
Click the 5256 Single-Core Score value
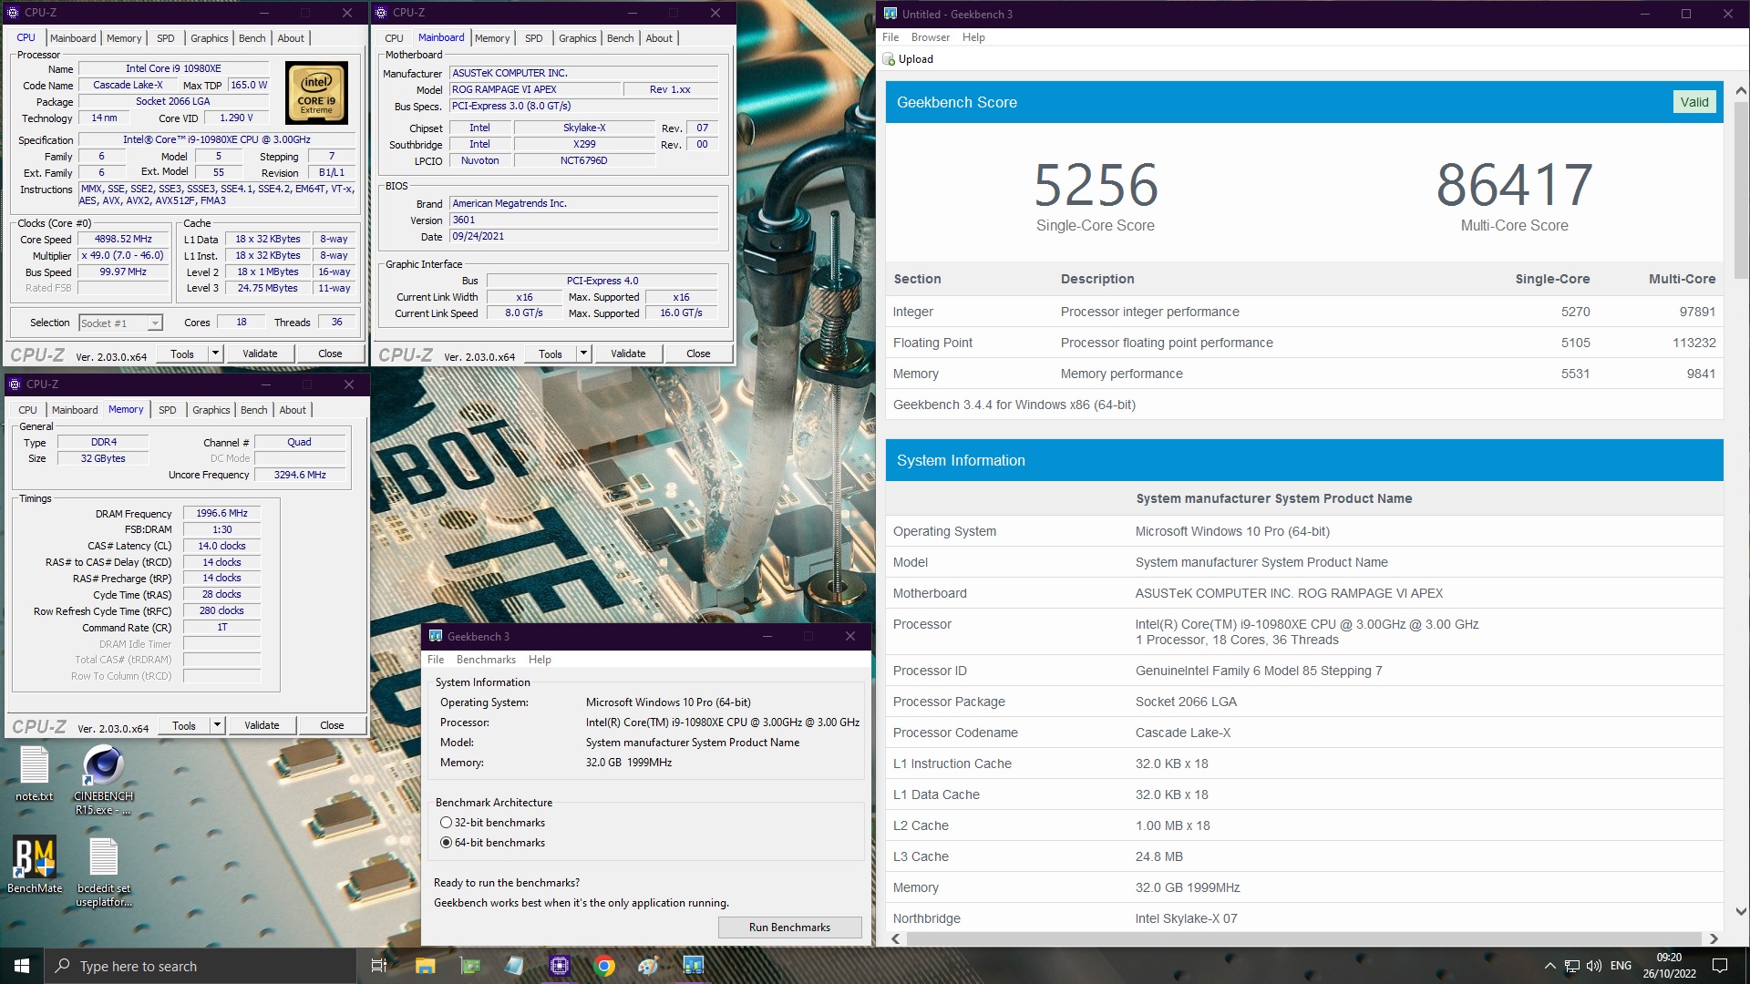coord(1096,185)
